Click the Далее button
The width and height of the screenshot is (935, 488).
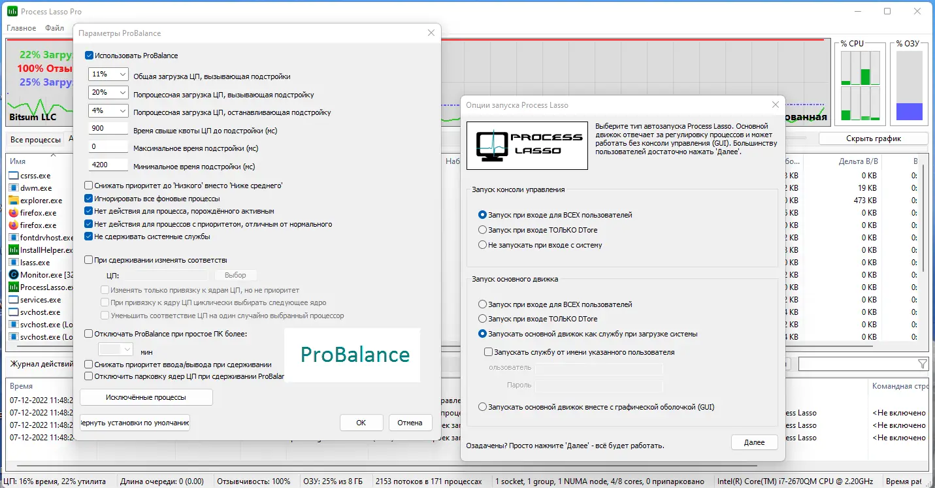pyautogui.click(x=754, y=442)
